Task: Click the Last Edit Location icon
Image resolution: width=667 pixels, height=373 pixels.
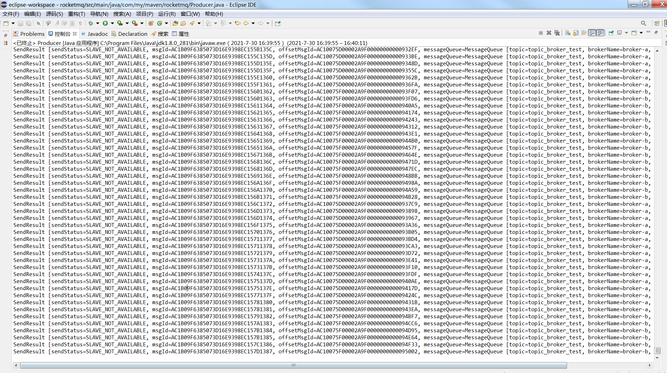Action: [x=238, y=23]
